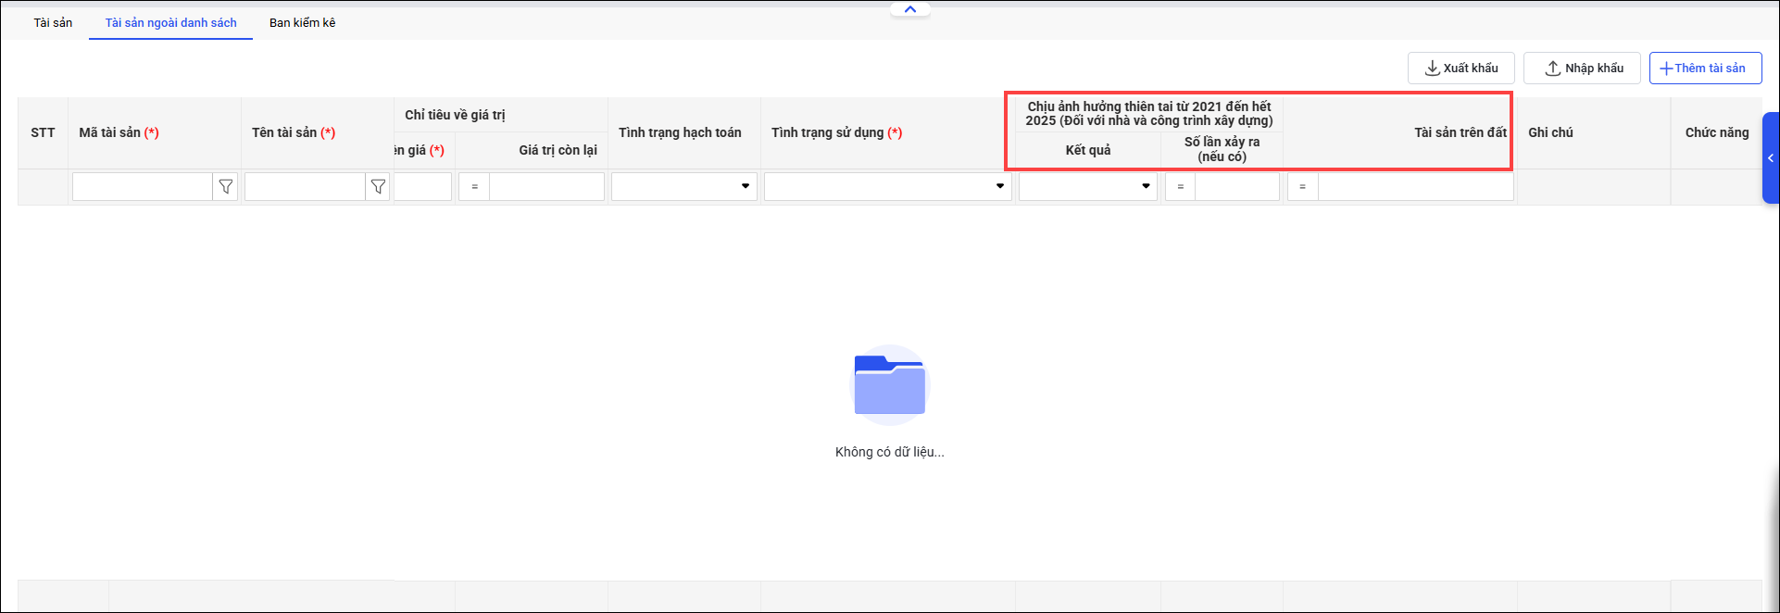Image resolution: width=1780 pixels, height=613 pixels.
Task: Click the Xuất khẩu button
Action: pyautogui.click(x=1460, y=69)
